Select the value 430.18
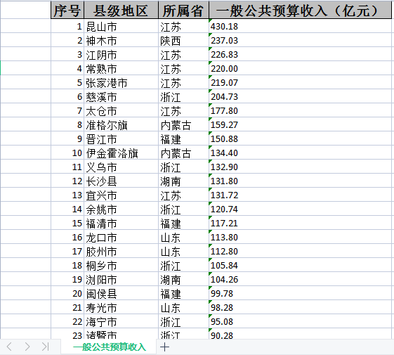Viewport: 394px width, 355px height. (x=300, y=26)
